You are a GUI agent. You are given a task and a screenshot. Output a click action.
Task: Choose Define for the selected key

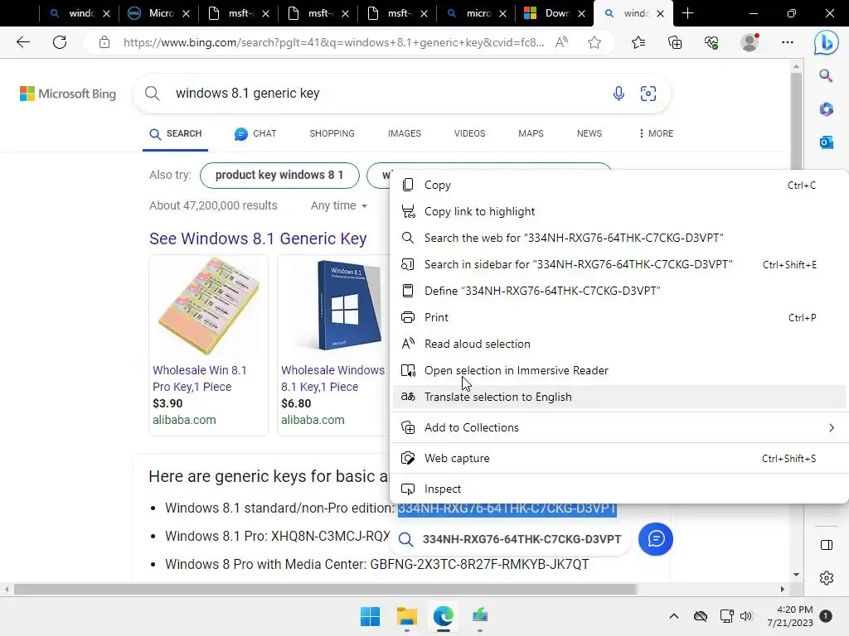(619, 291)
